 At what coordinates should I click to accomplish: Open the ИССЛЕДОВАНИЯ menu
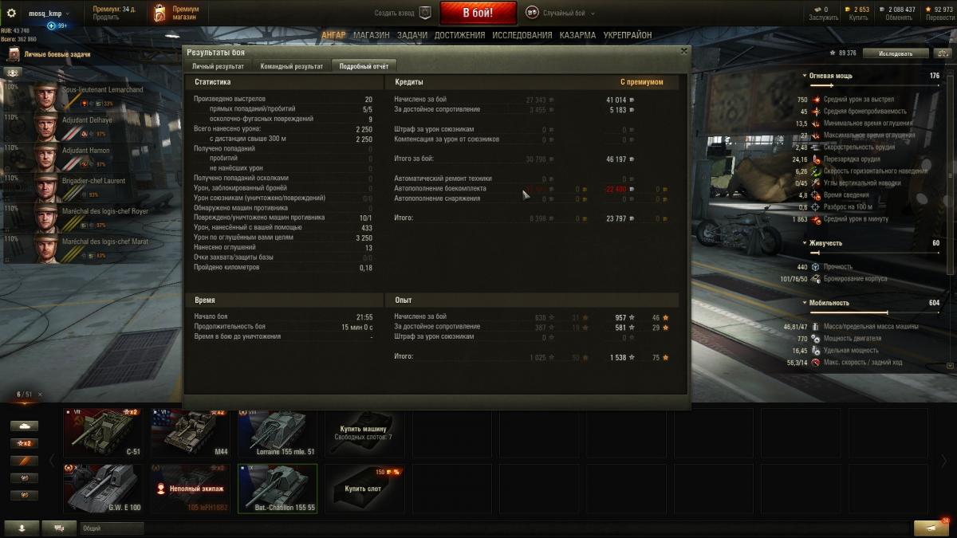pyautogui.click(x=522, y=35)
